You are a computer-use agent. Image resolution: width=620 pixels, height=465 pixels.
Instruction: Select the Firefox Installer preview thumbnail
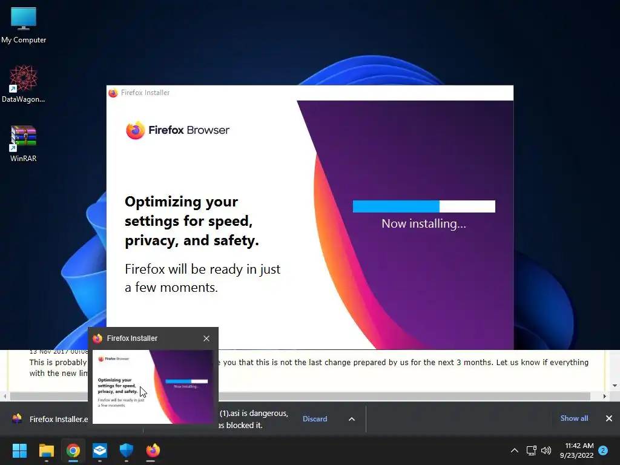point(153,387)
